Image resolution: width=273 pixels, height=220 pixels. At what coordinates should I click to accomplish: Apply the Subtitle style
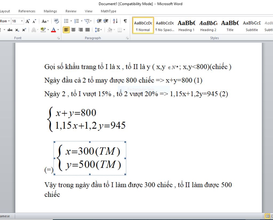click(252, 25)
